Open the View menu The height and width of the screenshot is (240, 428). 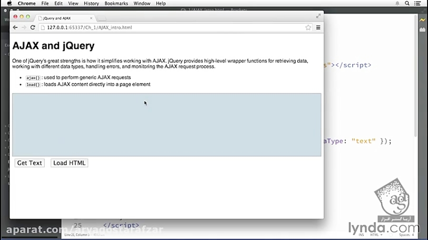coord(73,3)
